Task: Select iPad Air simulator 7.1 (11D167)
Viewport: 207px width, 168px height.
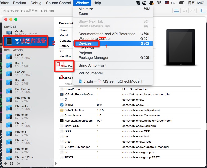Action: [28, 73]
